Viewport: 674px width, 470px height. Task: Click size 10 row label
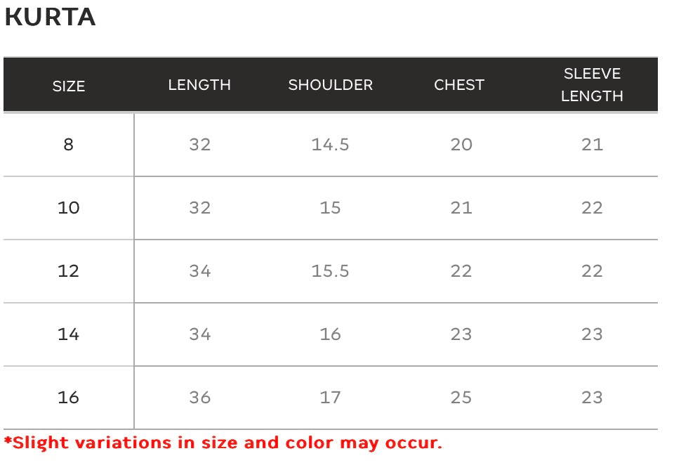pyautogui.click(x=68, y=208)
